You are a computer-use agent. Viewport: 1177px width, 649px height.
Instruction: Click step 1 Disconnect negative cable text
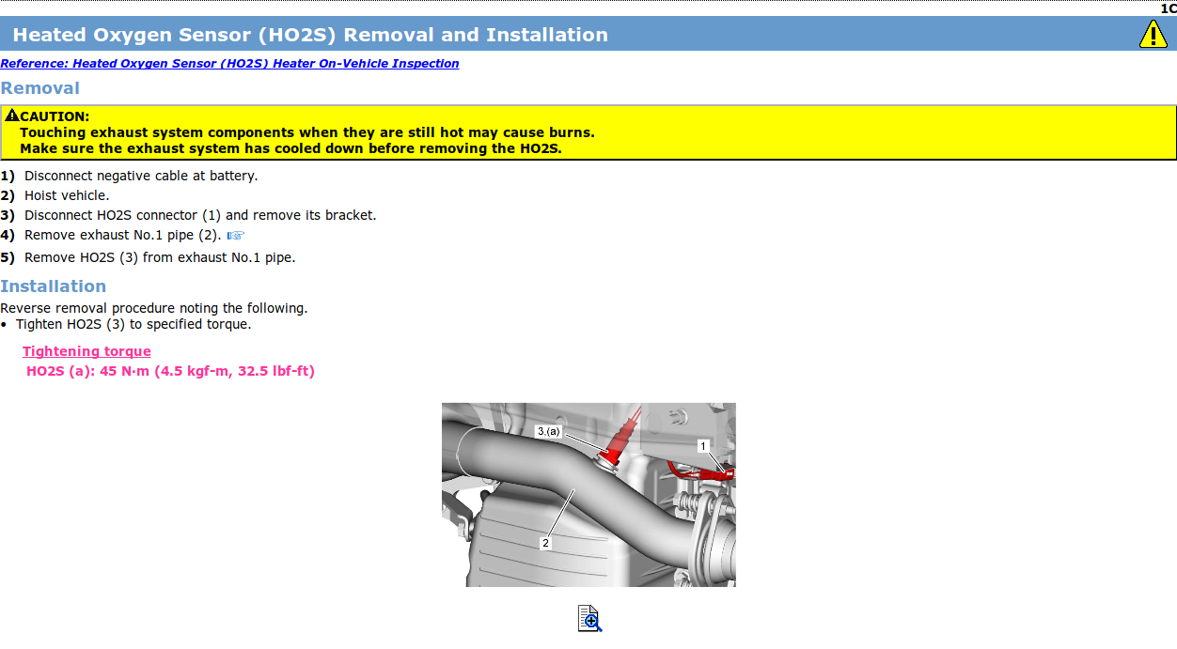tap(140, 176)
